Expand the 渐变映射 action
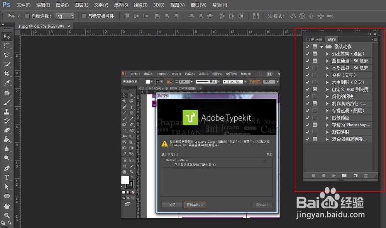Viewport: 386px width, 228px height. [x=327, y=132]
